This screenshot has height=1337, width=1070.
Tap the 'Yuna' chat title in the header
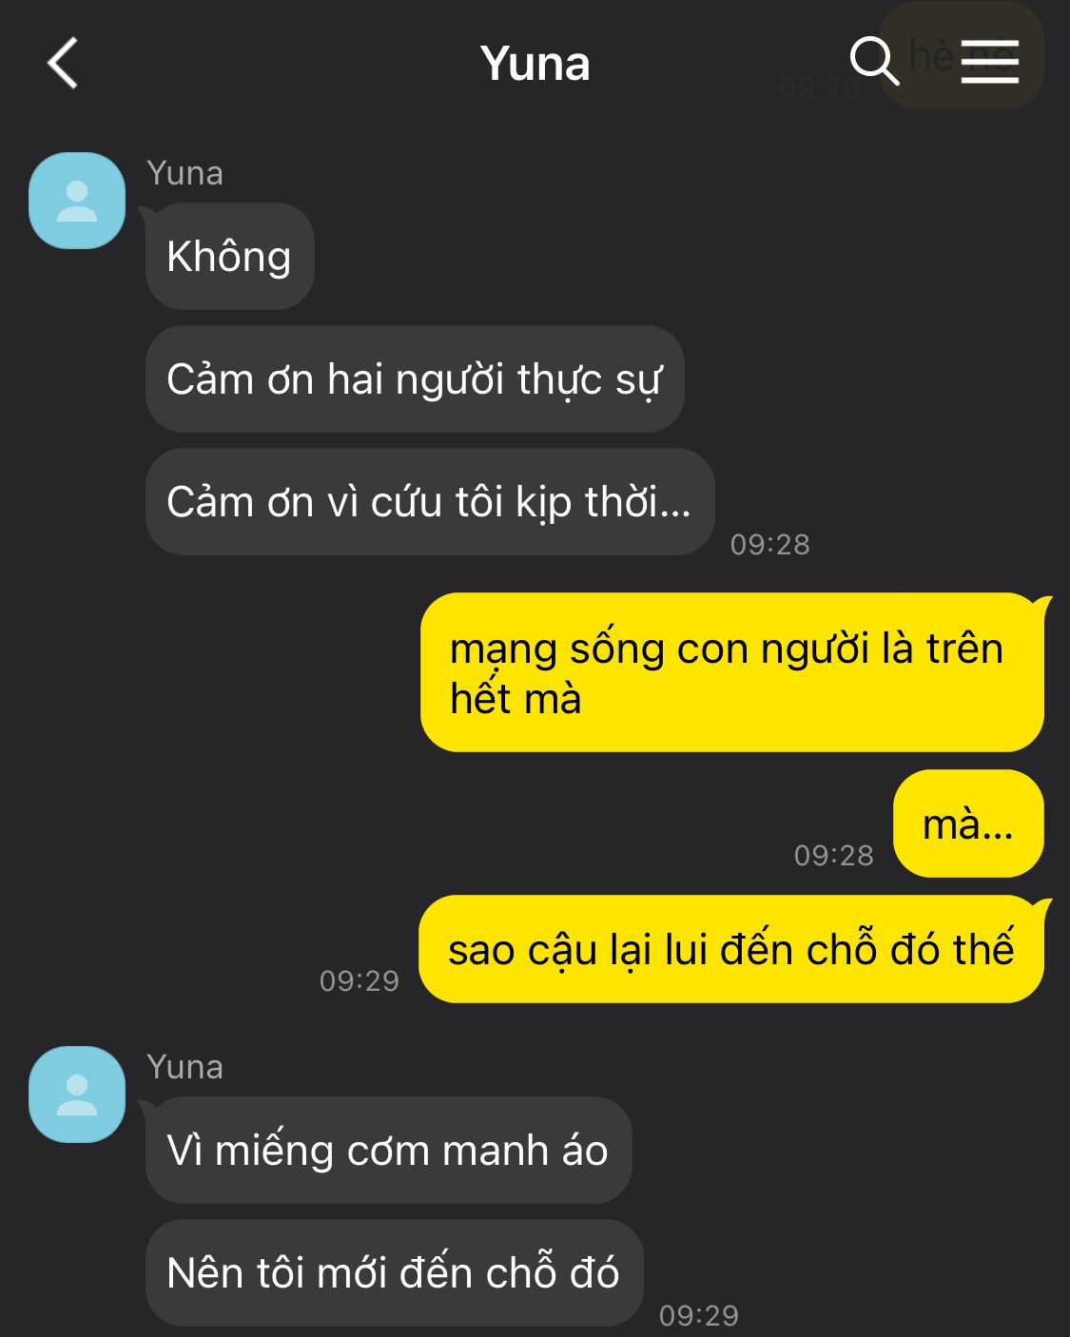point(535,64)
